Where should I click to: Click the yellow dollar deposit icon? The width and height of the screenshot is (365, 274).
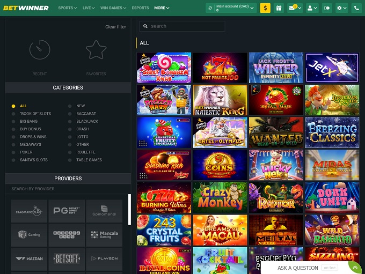pyautogui.click(x=265, y=8)
